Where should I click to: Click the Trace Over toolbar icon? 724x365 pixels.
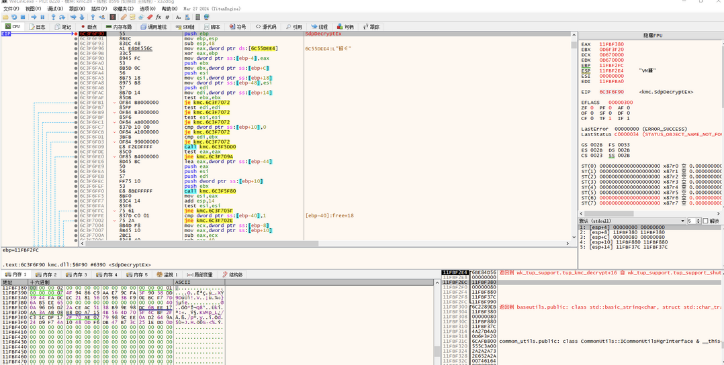[x=82, y=17]
